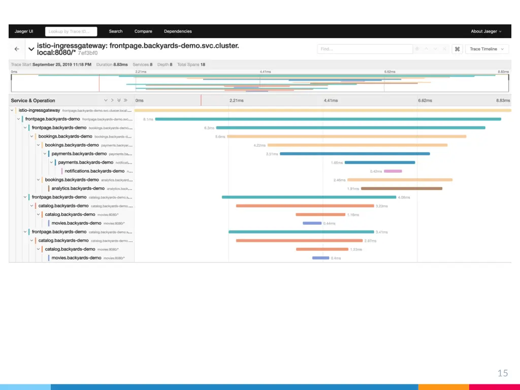Open the Search tab
Screen dimensions: 520x390
(116, 31)
